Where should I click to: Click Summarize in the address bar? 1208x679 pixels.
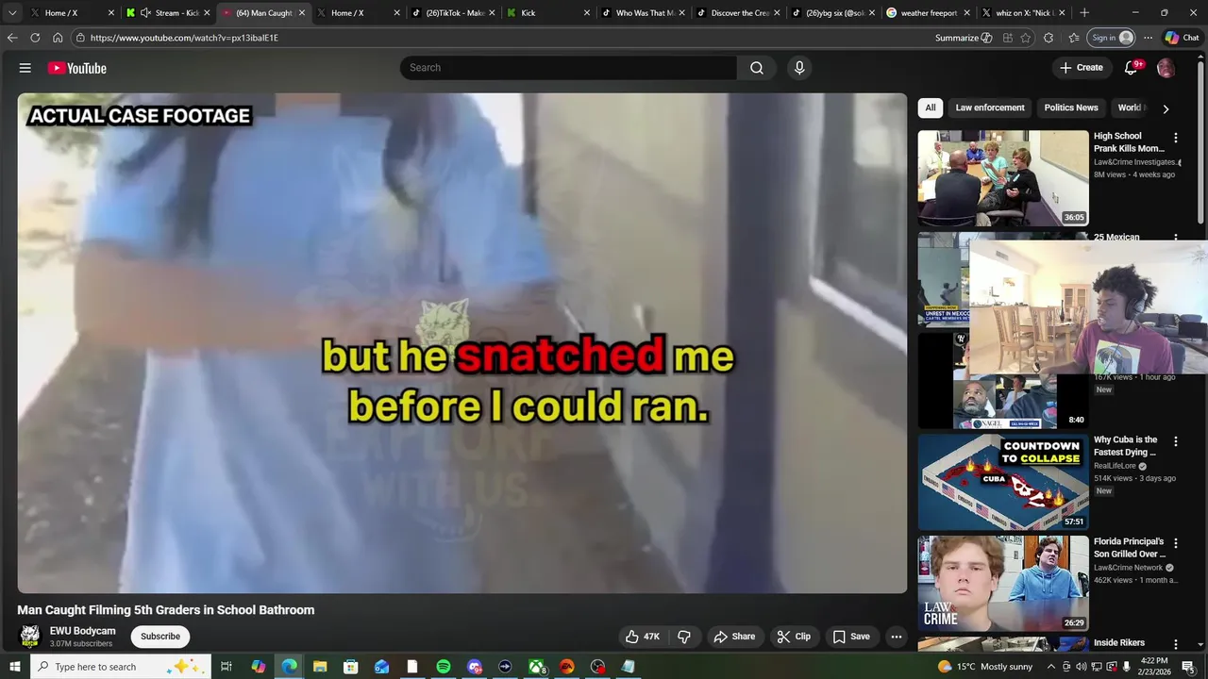pos(964,38)
